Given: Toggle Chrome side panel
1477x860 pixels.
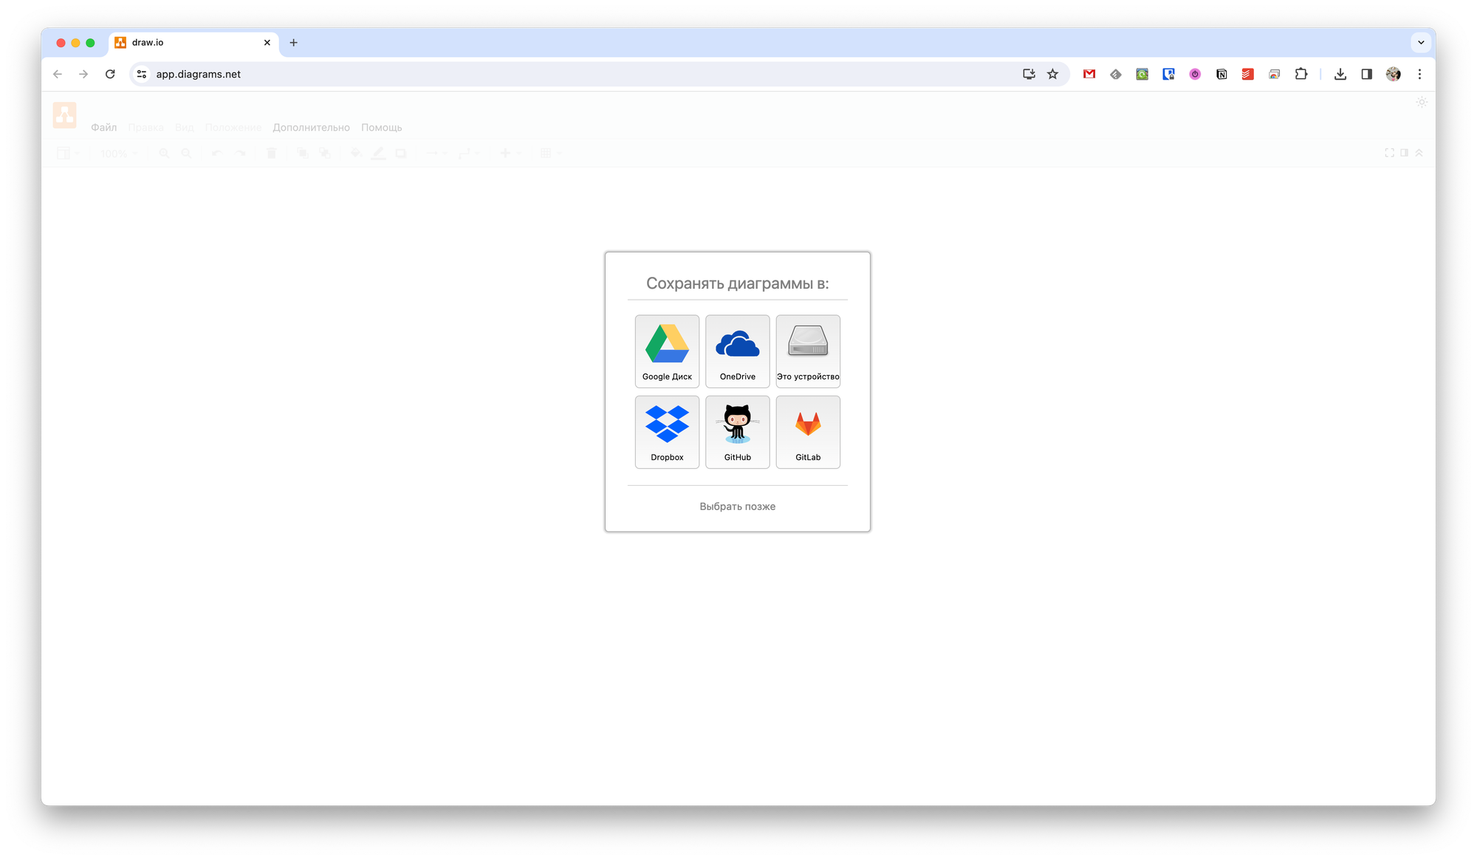Looking at the screenshot, I should (x=1367, y=74).
